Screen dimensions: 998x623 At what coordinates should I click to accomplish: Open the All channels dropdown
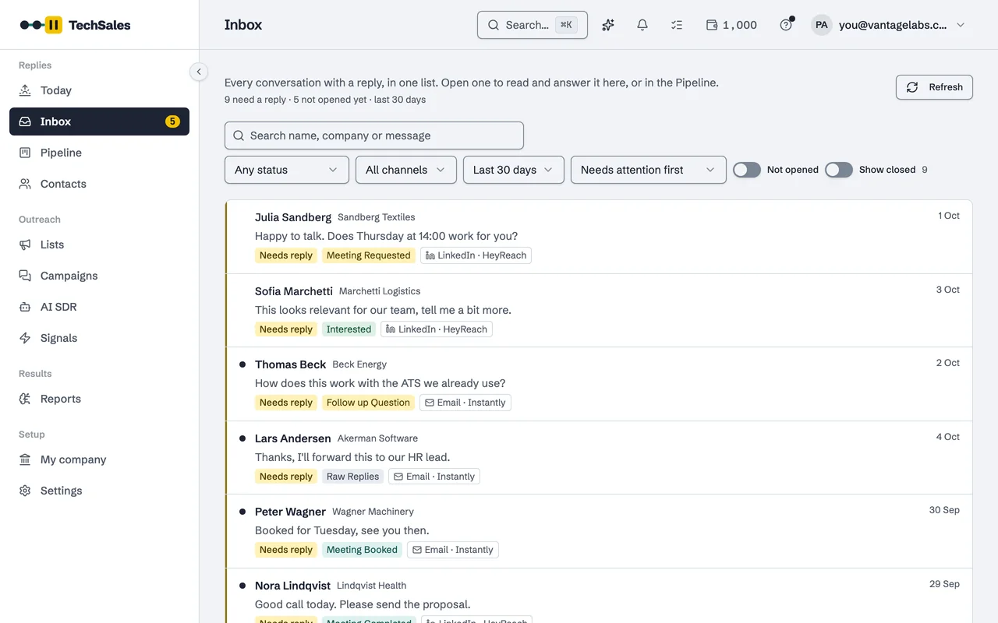coord(406,170)
